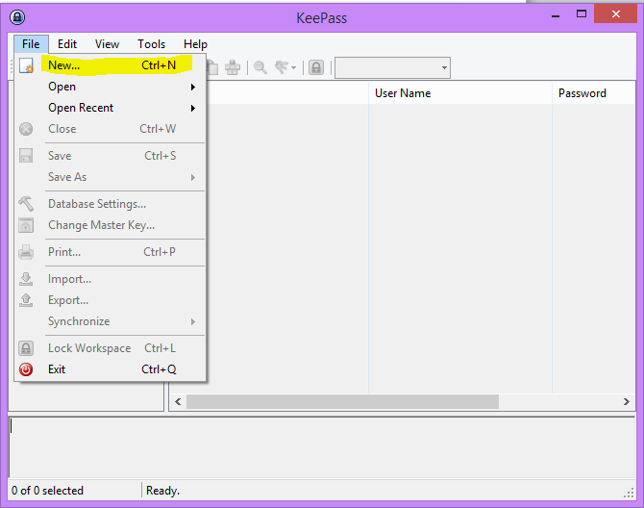The image size is (644, 508).
Task: Click the Print... printer entry
Action: (x=111, y=252)
